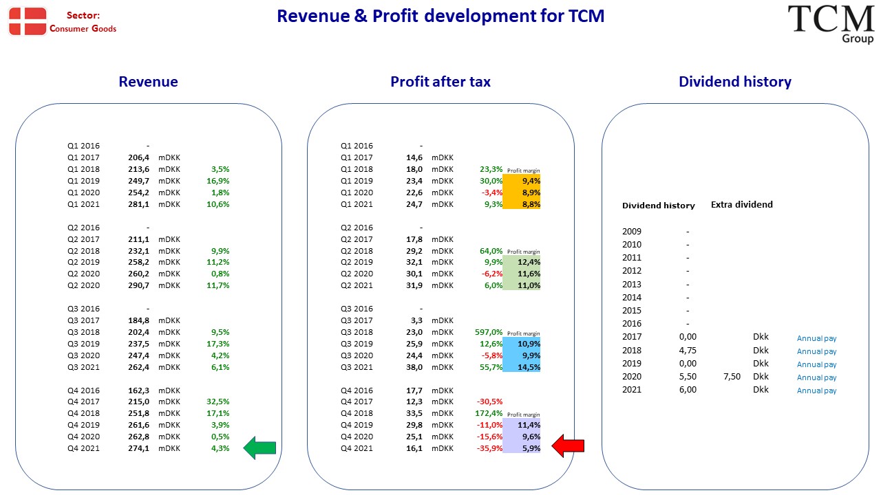Image resolution: width=881 pixels, height=495 pixels.
Task: Click the Danish flag icon
Action: pos(28,21)
